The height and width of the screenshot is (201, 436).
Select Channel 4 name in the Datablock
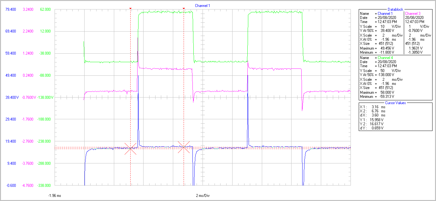coord(385,58)
